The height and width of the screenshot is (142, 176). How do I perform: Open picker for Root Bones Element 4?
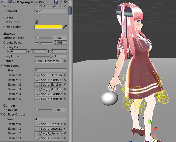click(65, 94)
